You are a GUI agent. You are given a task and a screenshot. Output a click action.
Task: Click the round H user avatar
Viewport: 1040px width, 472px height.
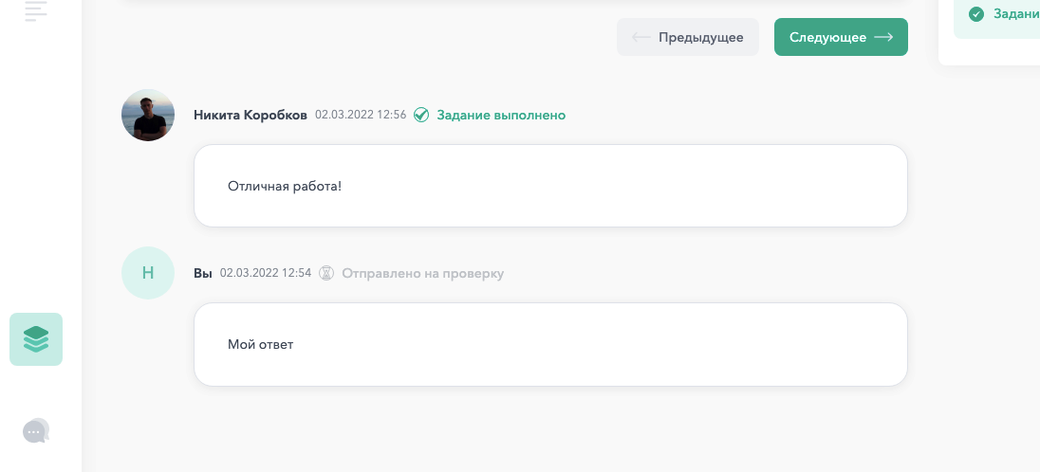148,273
